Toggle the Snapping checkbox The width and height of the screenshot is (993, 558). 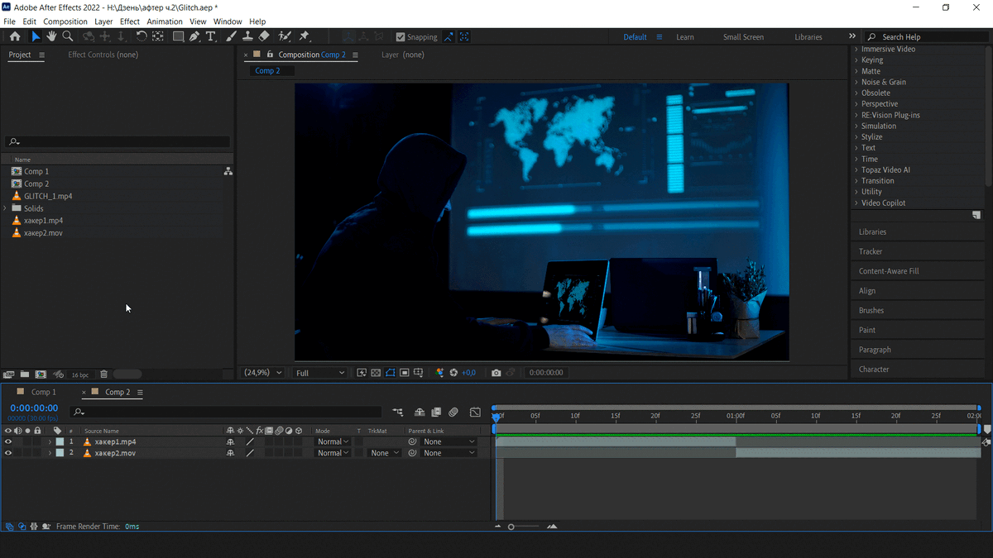tap(401, 36)
